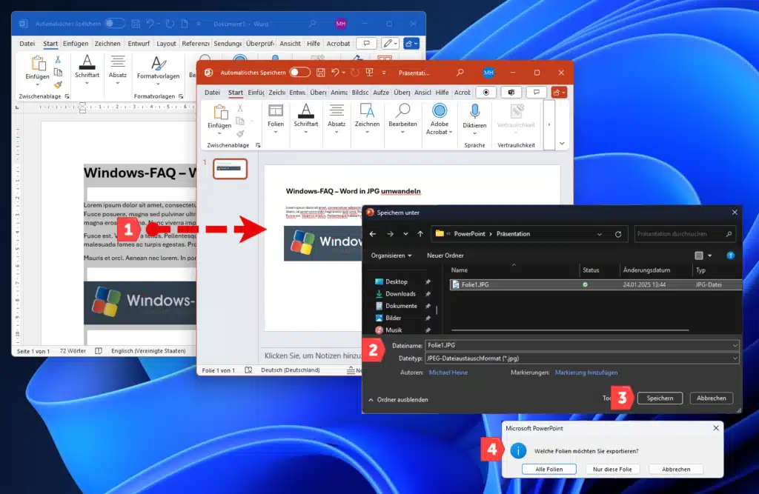Open Bearbeiten editing group in PowerPoint

[x=402, y=118]
